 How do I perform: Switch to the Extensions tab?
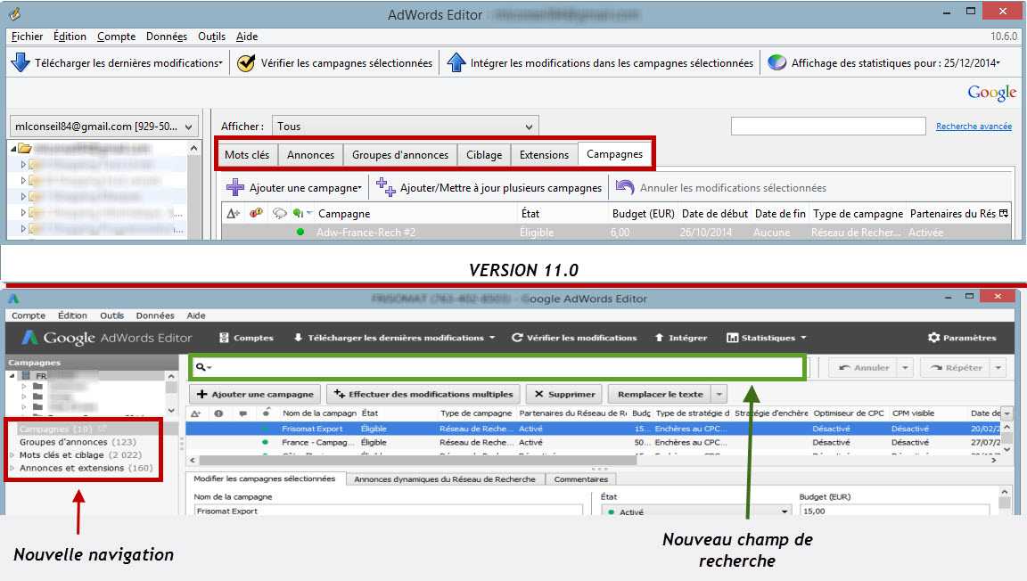(x=545, y=154)
